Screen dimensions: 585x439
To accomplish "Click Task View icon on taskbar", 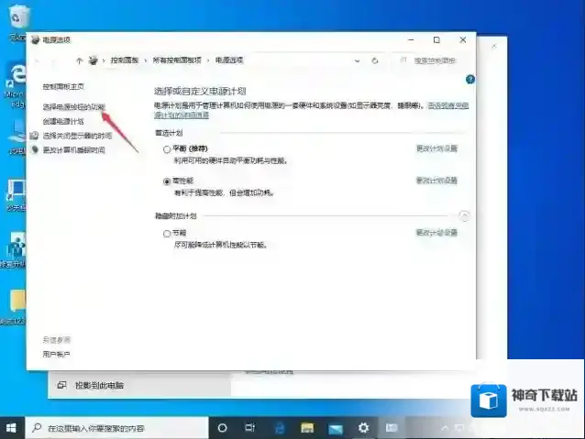I will 249,427.
